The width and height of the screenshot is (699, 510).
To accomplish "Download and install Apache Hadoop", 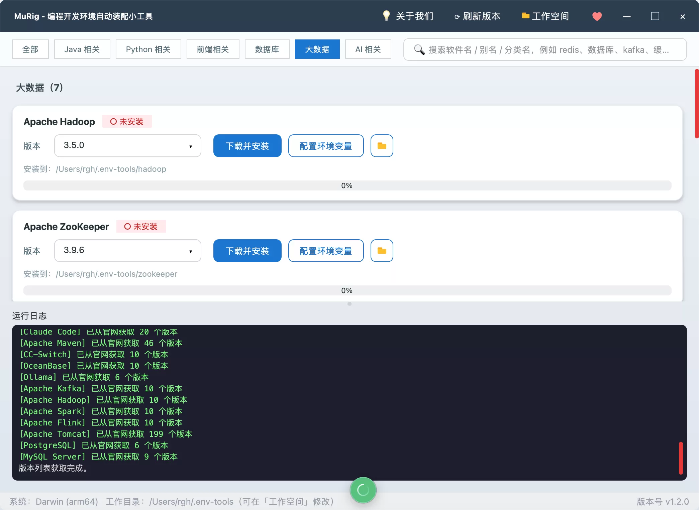I will tap(247, 146).
